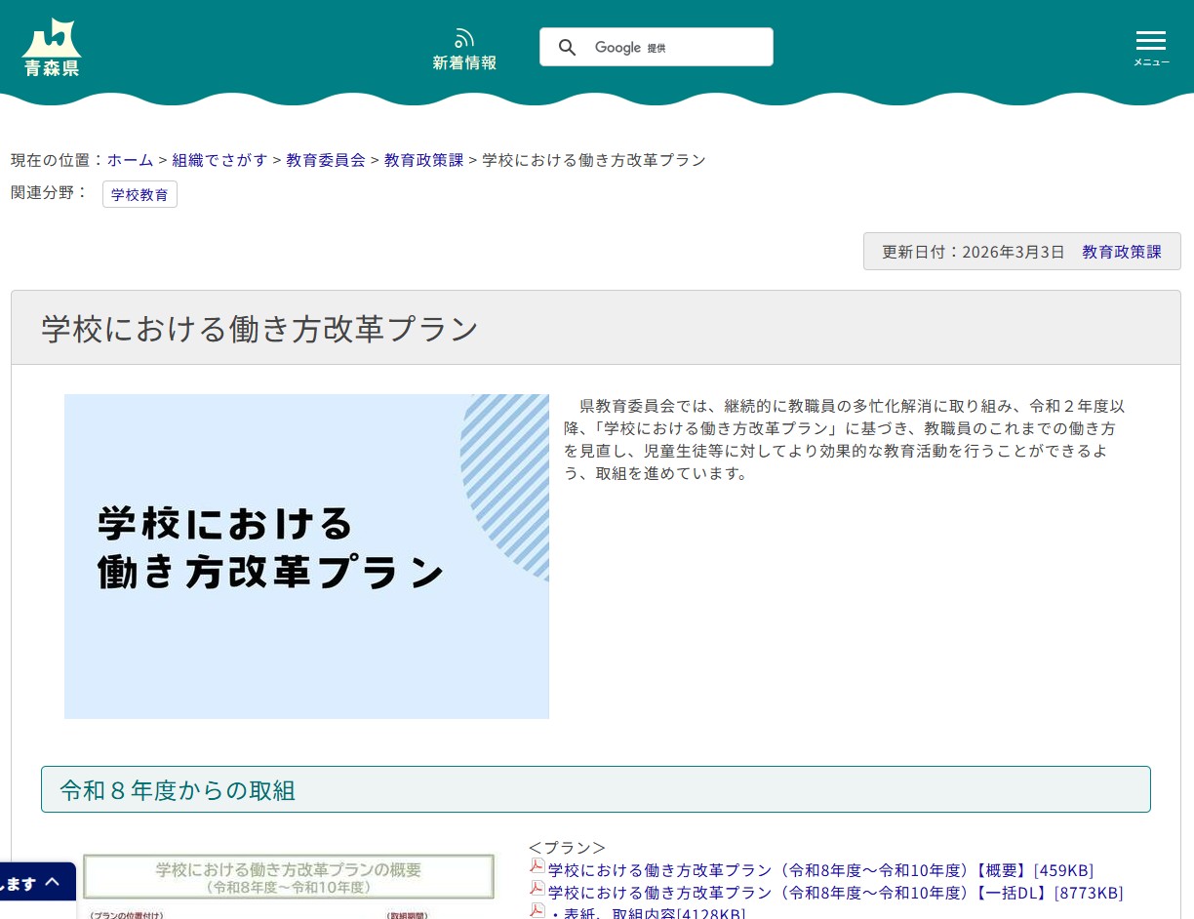The image size is (1194, 919).
Task: Click the 働き方改革プラン cover image
Action: coord(306,556)
